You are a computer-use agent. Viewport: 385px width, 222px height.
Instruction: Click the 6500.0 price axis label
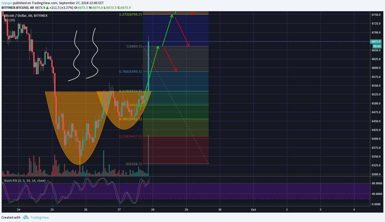tap(376, 103)
